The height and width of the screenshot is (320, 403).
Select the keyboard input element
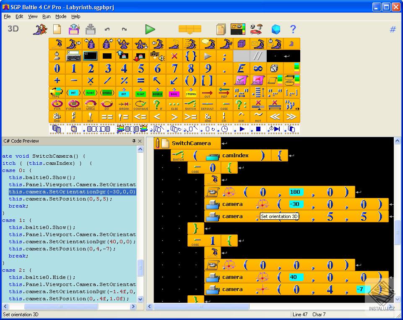pos(74,56)
